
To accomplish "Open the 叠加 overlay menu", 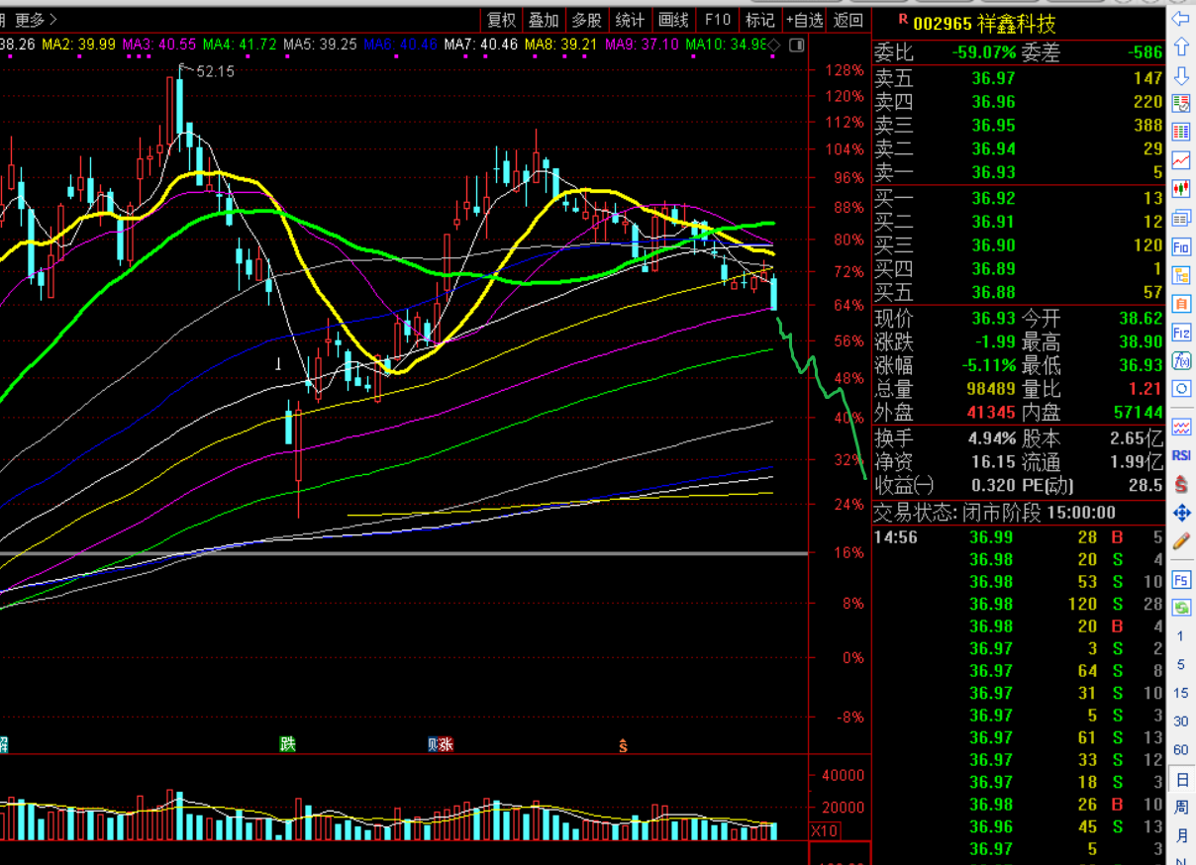I will [x=545, y=20].
